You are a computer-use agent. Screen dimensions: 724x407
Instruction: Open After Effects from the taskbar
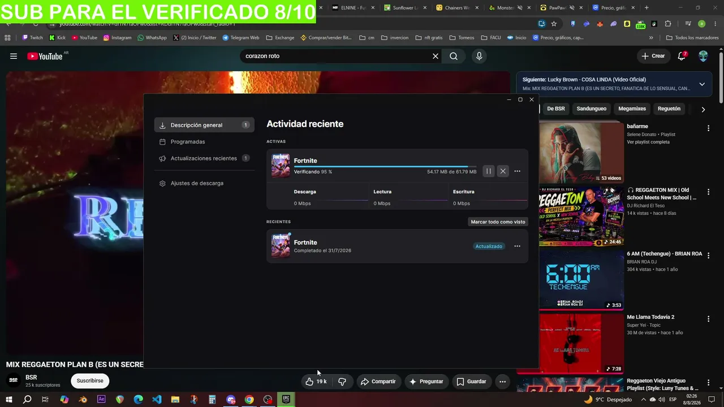pyautogui.click(x=101, y=400)
